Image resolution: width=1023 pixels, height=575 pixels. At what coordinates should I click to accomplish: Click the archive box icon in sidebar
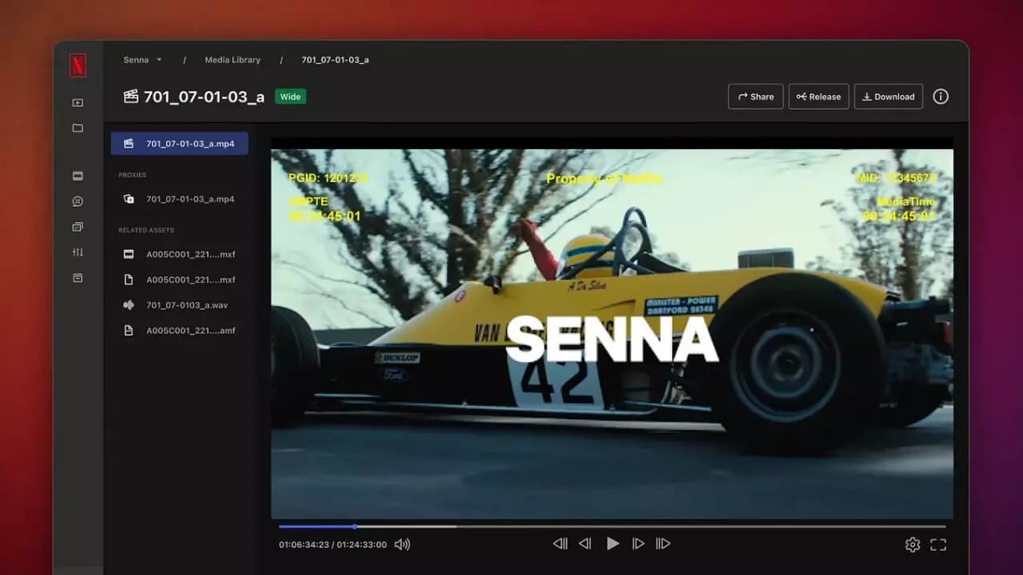click(78, 278)
